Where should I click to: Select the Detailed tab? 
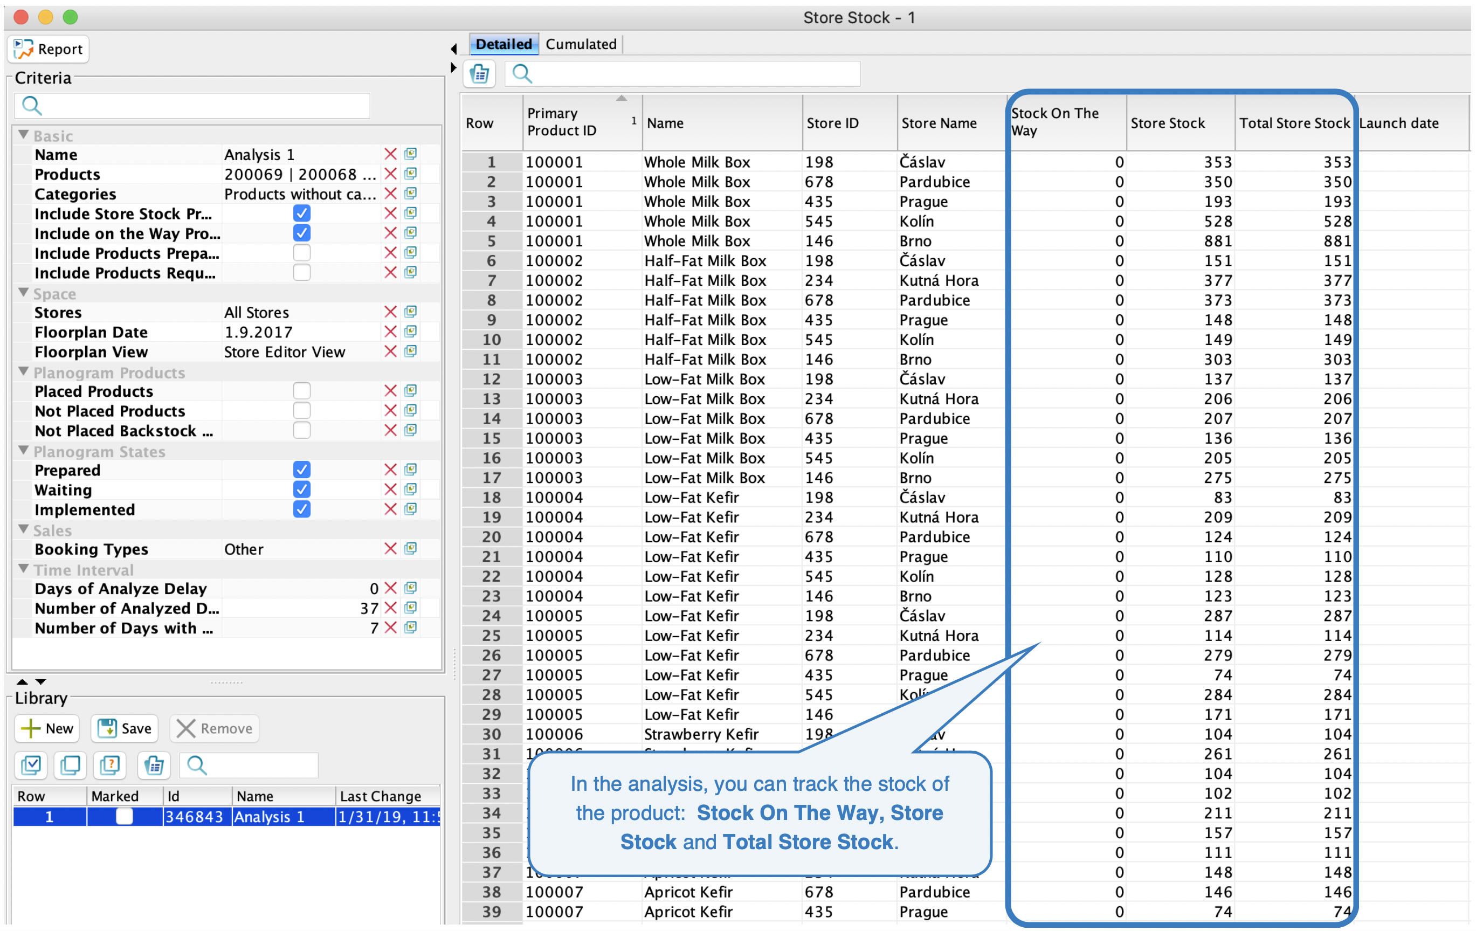tap(504, 44)
